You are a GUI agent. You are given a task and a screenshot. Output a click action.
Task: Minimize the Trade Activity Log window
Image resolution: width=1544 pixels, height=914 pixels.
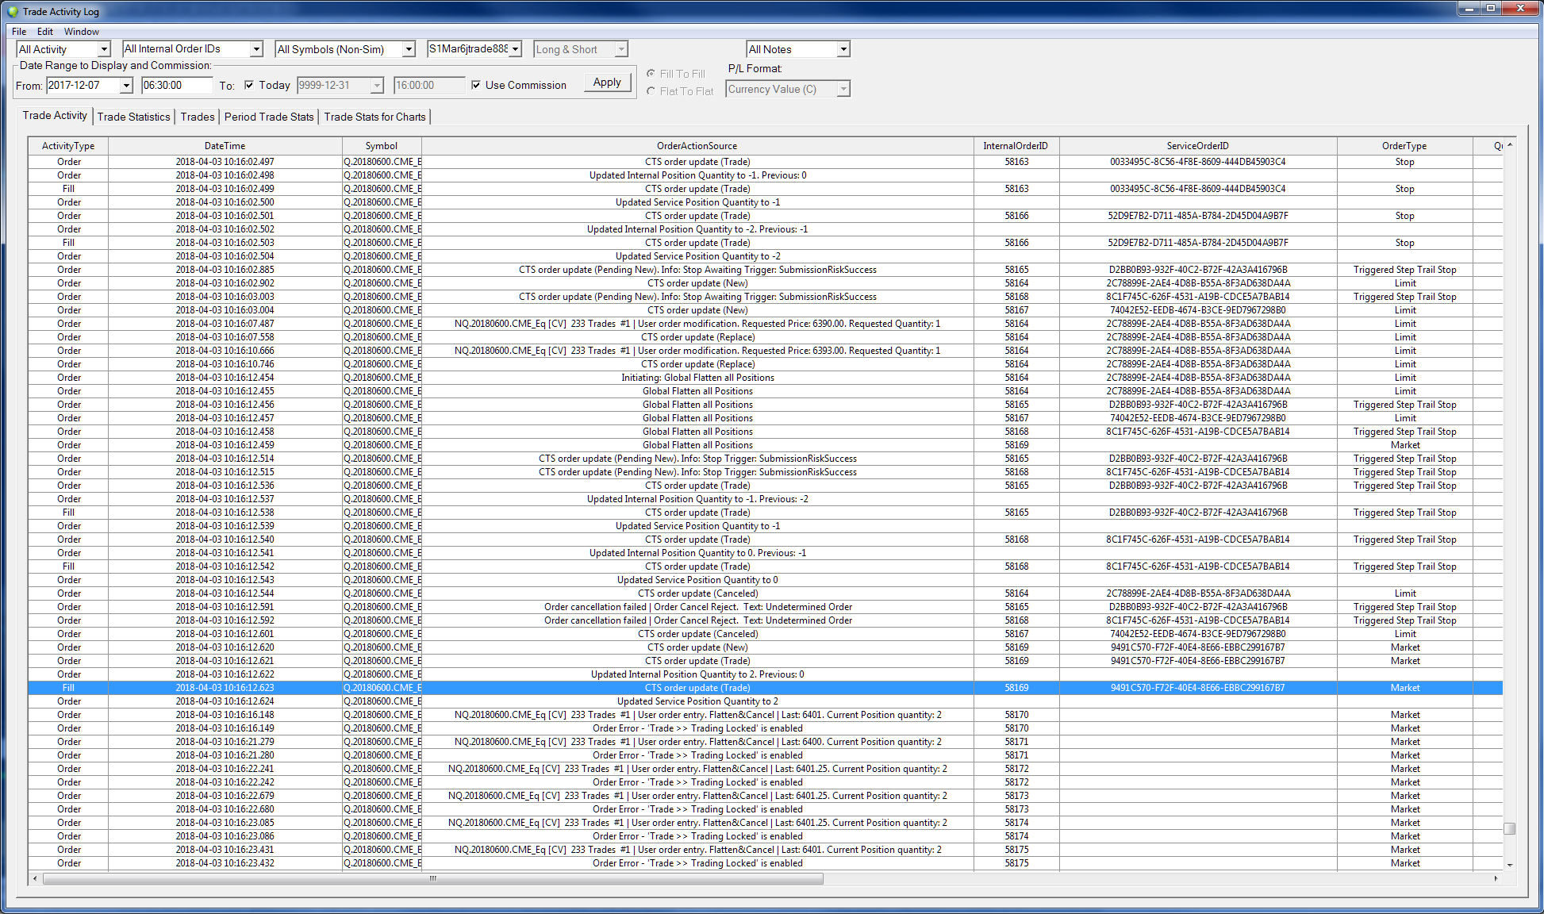point(1469,9)
